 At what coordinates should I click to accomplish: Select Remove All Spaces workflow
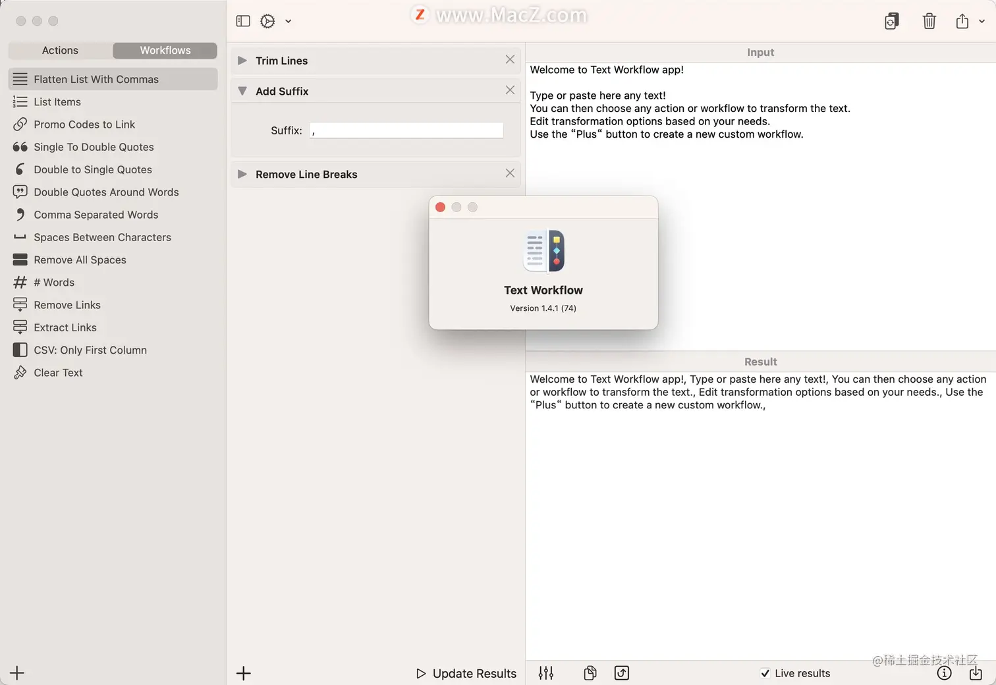tap(113, 260)
